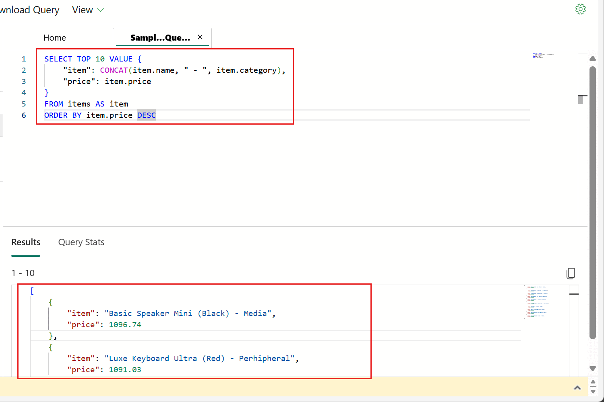Click the CONCAT function in the query
Screen dimensions: 604x402
pyautogui.click(x=114, y=70)
